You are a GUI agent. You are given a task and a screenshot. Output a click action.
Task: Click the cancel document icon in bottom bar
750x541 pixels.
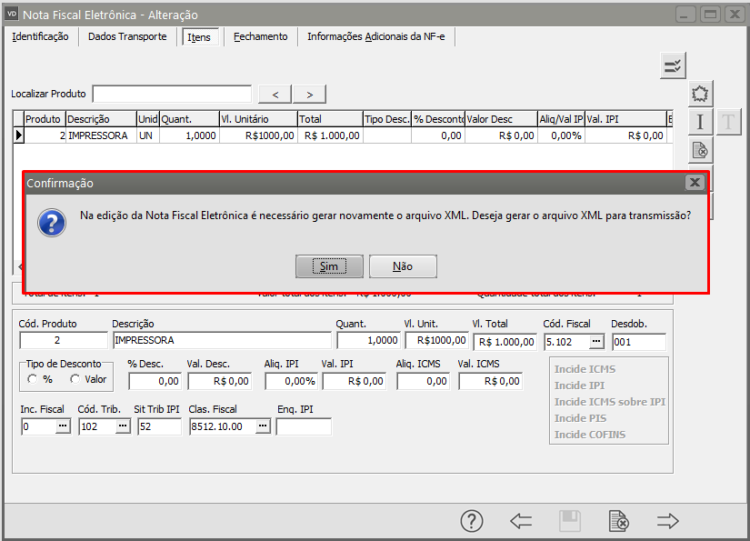pos(618,521)
